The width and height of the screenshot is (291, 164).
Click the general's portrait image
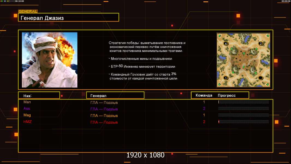click(50, 60)
